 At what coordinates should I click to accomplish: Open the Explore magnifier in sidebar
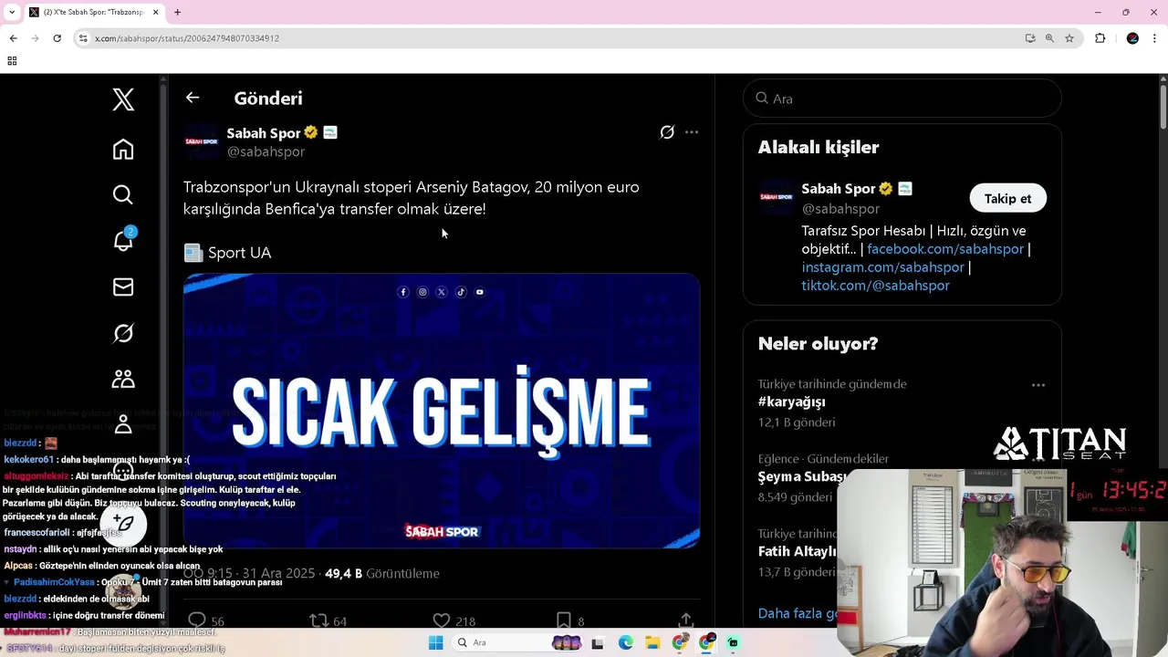coord(123,194)
